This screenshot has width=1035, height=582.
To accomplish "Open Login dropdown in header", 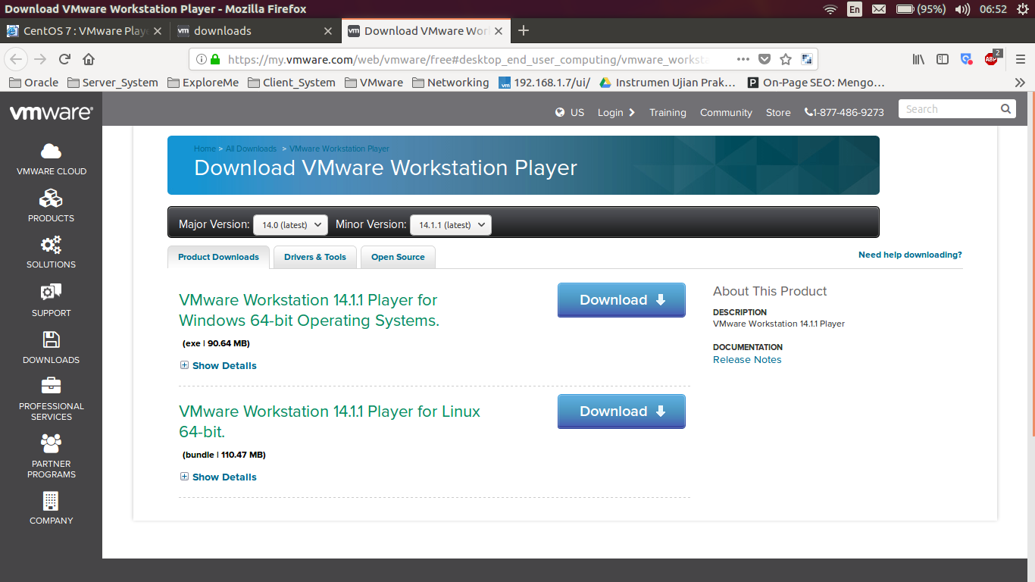I will click(x=616, y=112).
